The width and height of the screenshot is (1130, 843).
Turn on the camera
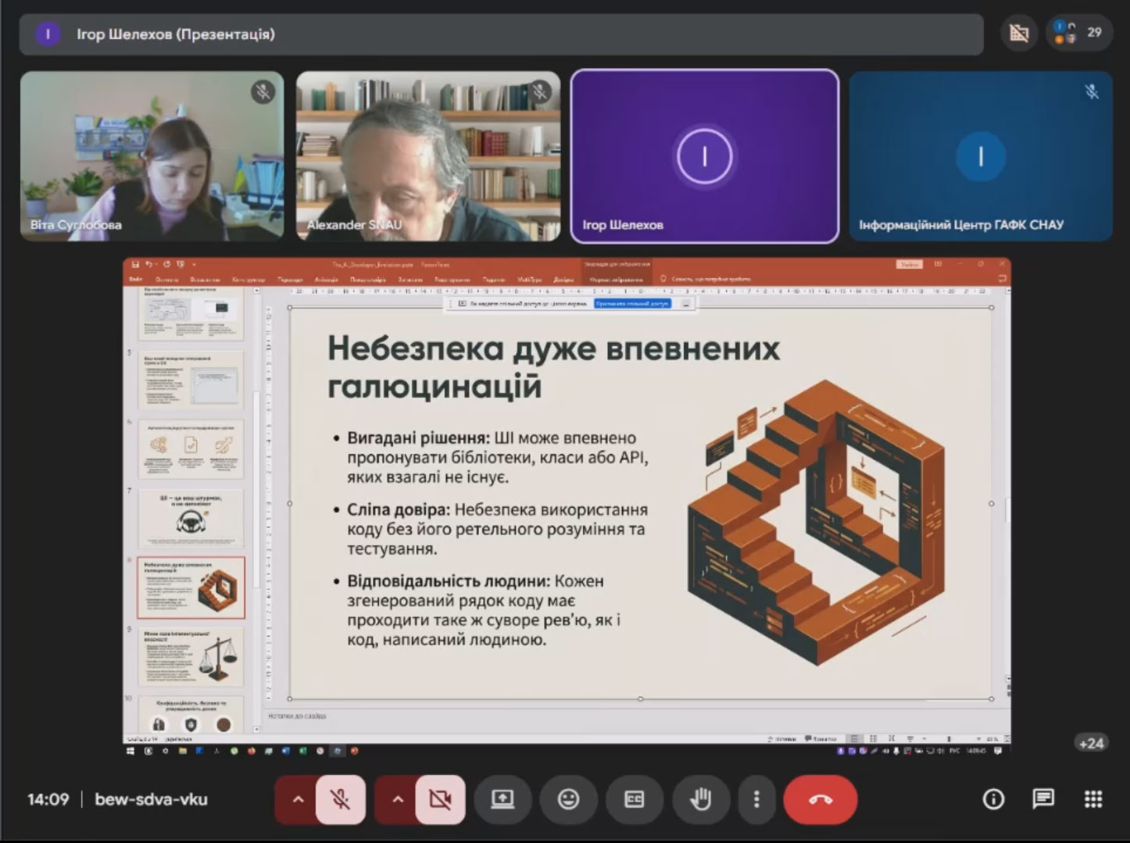[x=442, y=799]
